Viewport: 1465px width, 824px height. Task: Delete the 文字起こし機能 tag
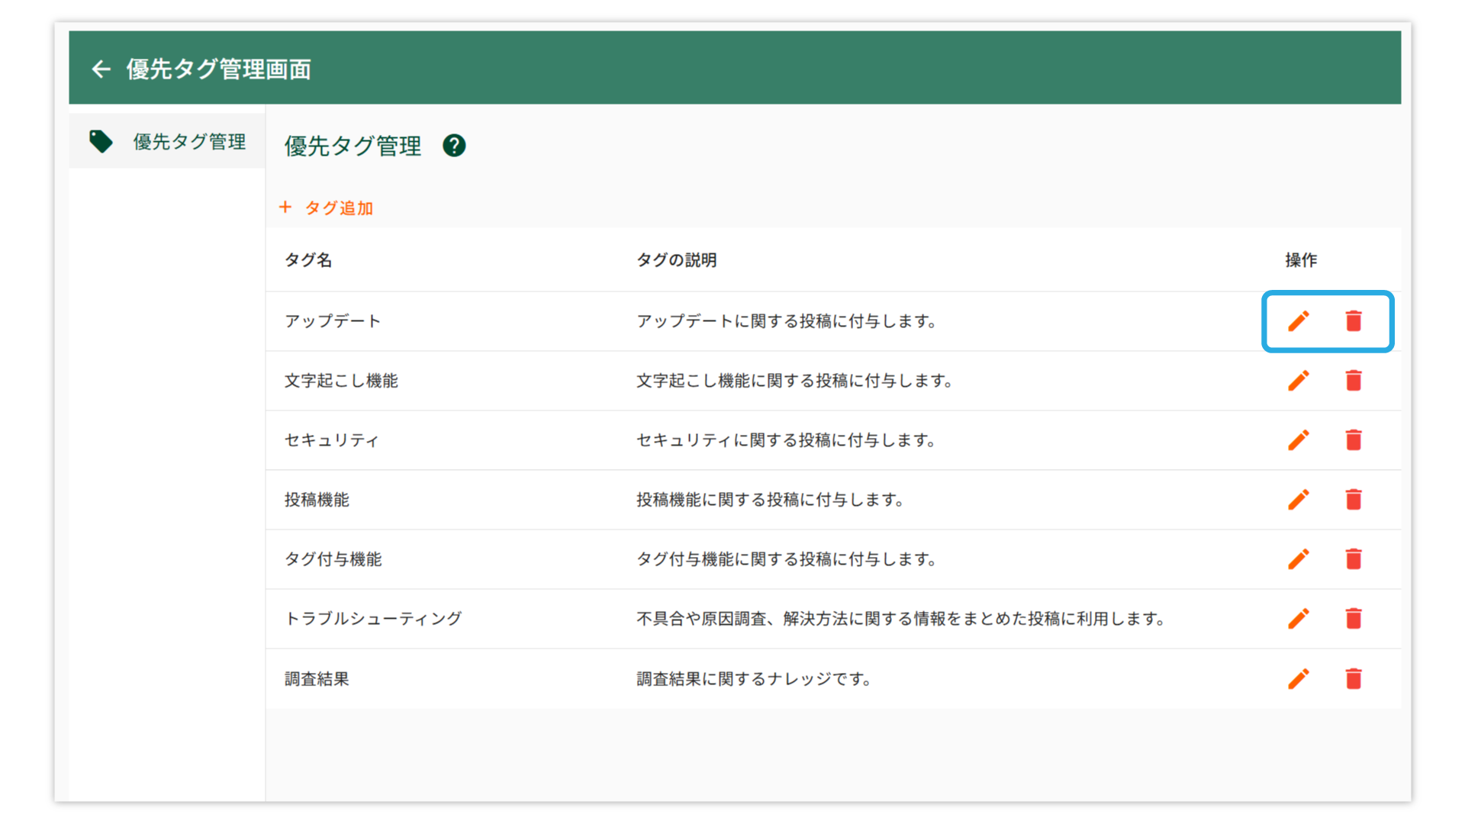point(1354,381)
